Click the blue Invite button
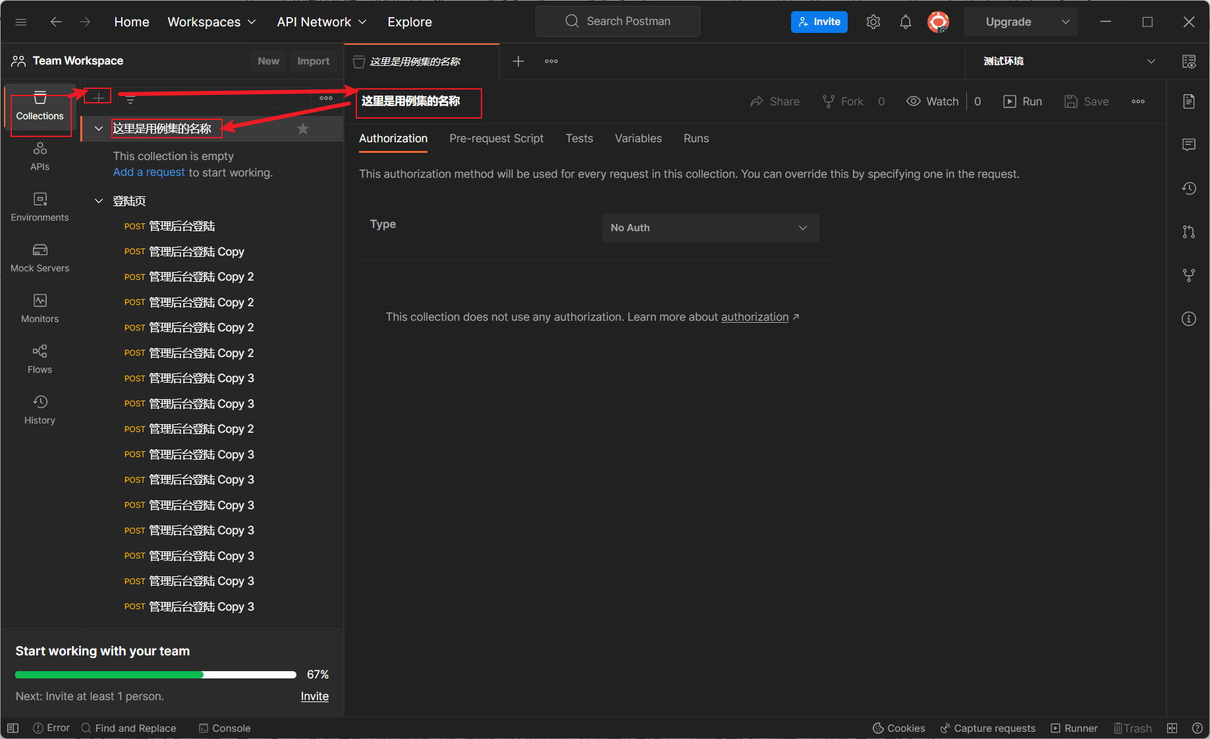Viewport: 1210px width, 739px height. (819, 22)
